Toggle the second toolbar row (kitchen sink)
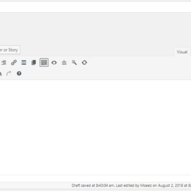Image resolution: width=191 pixels, height=191 pixels. point(44,63)
